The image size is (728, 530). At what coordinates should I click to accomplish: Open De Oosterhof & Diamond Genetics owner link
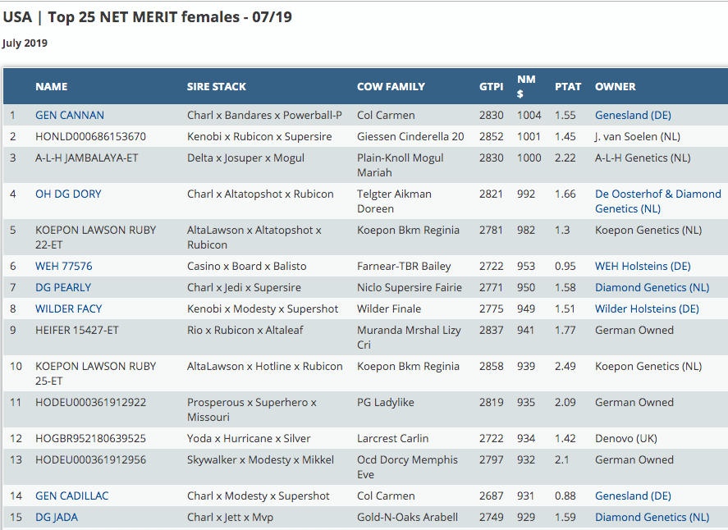click(x=657, y=201)
